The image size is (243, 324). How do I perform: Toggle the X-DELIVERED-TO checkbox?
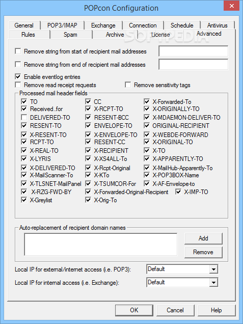24,168
